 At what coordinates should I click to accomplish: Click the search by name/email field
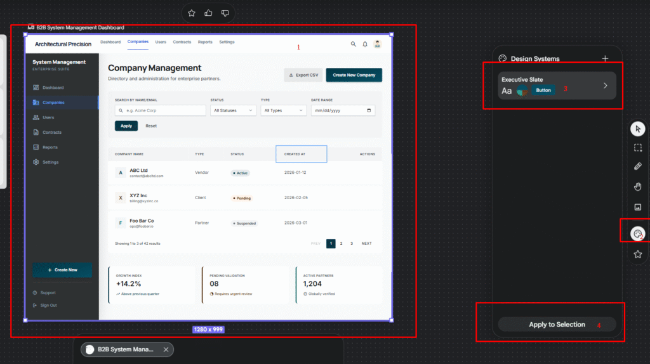pyautogui.click(x=161, y=110)
